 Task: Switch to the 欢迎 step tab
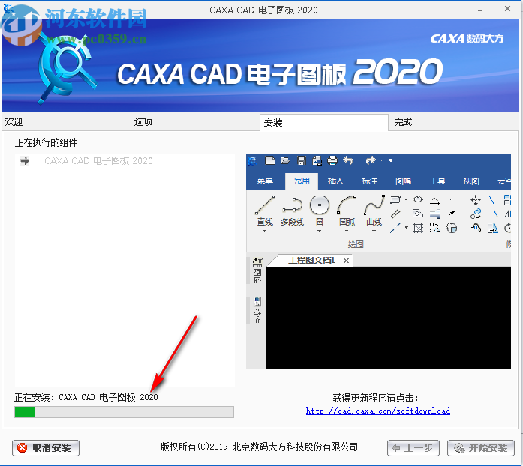tap(14, 122)
